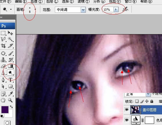Toggle Quick Mask mode
Image resolution: width=162 pixels, height=125 pixels.
click(x=7, y=123)
